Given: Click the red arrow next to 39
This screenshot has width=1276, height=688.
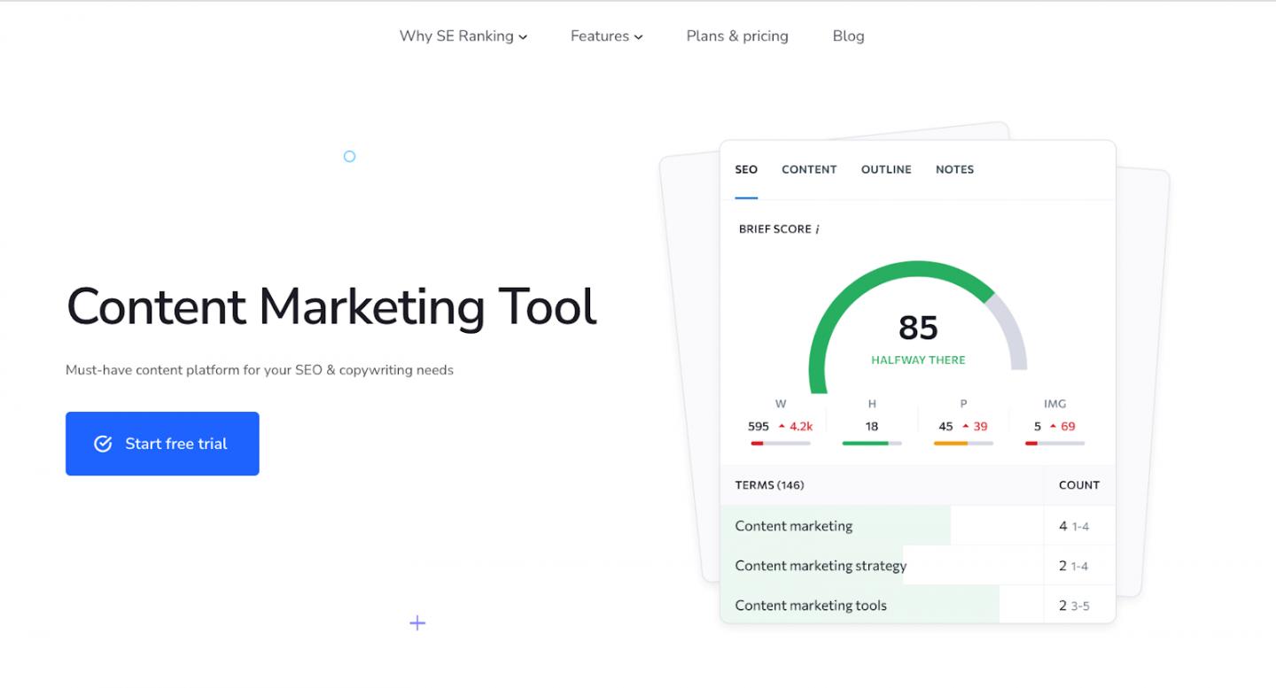Looking at the screenshot, I should tap(965, 427).
